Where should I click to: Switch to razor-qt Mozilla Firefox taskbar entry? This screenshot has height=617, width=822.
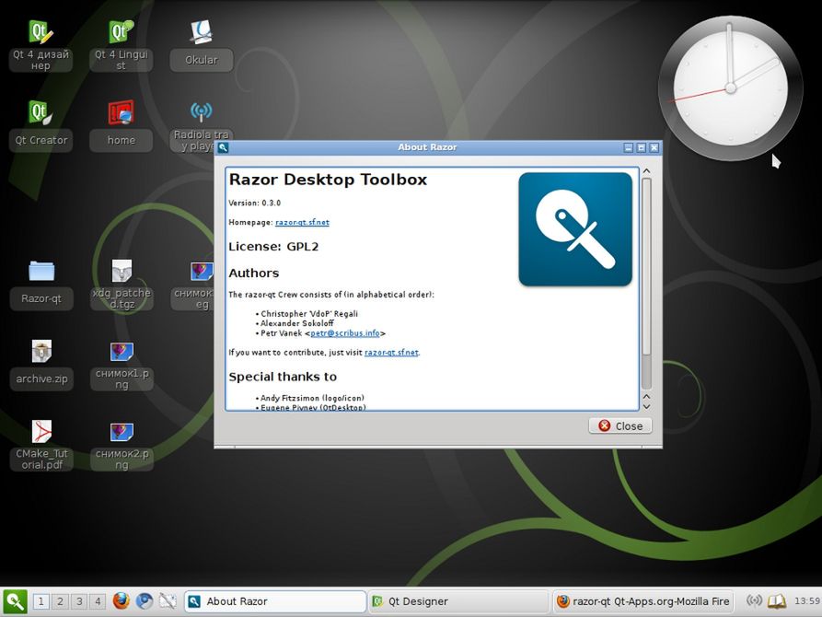click(x=643, y=601)
